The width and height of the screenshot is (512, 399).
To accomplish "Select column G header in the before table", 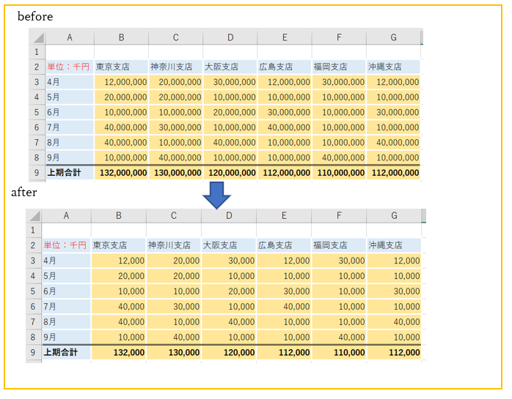I will pyautogui.click(x=393, y=37).
